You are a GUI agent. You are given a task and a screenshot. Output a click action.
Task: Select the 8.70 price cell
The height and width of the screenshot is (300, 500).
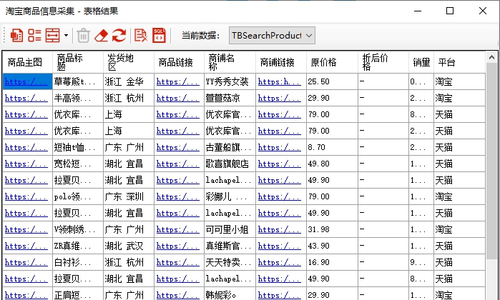pos(333,147)
